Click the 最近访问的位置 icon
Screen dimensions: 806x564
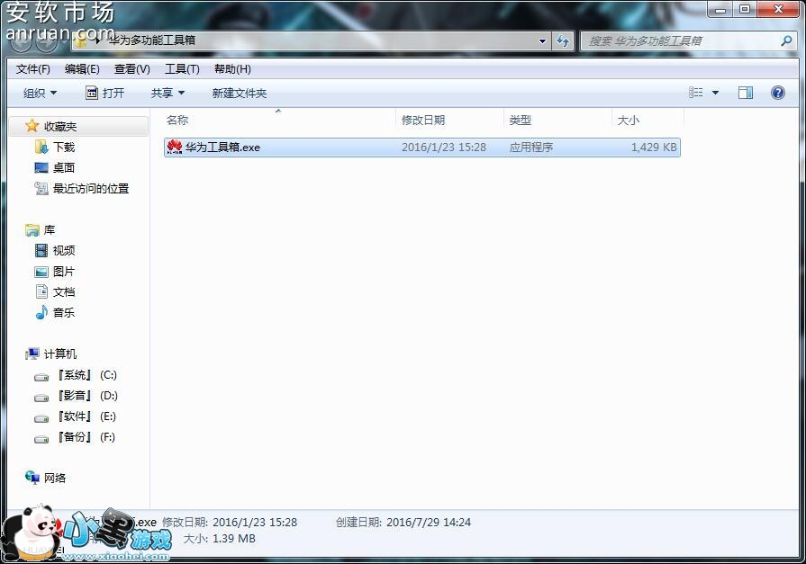41,189
